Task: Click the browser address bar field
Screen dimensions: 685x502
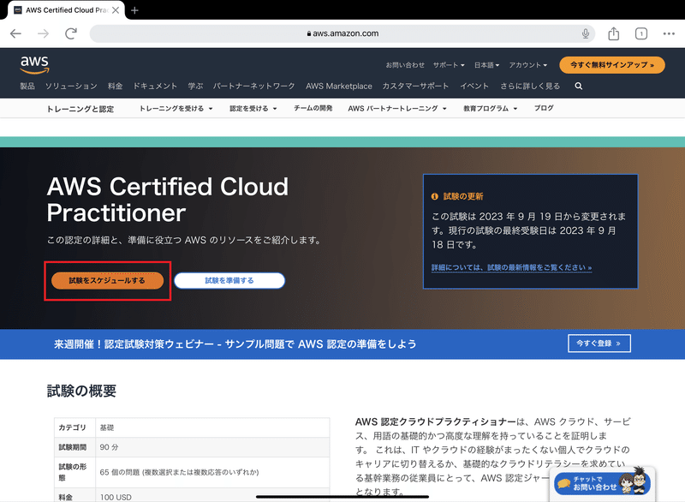Action: (x=342, y=33)
